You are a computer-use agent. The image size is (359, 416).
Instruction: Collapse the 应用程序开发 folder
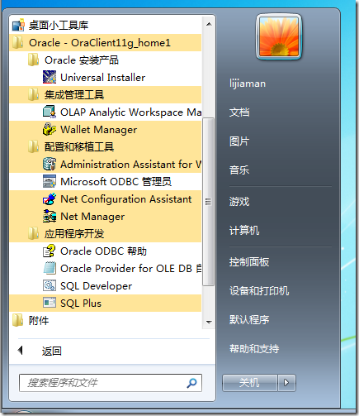tap(105, 234)
